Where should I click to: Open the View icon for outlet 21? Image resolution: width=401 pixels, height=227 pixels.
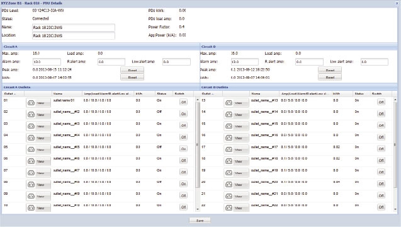tap(236, 196)
